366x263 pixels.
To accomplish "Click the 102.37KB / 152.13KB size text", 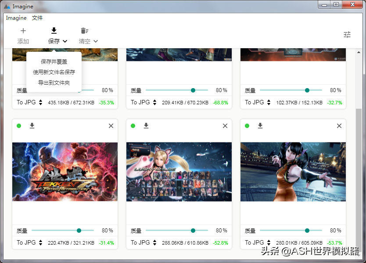I will [299, 103].
